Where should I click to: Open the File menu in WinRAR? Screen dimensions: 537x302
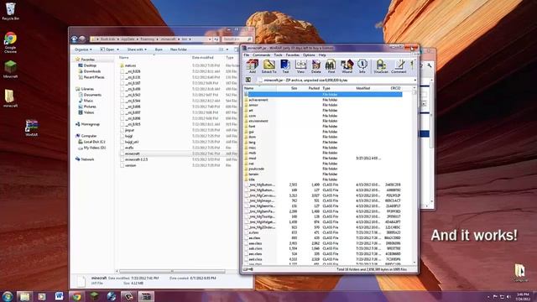pyautogui.click(x=246, y=55)
